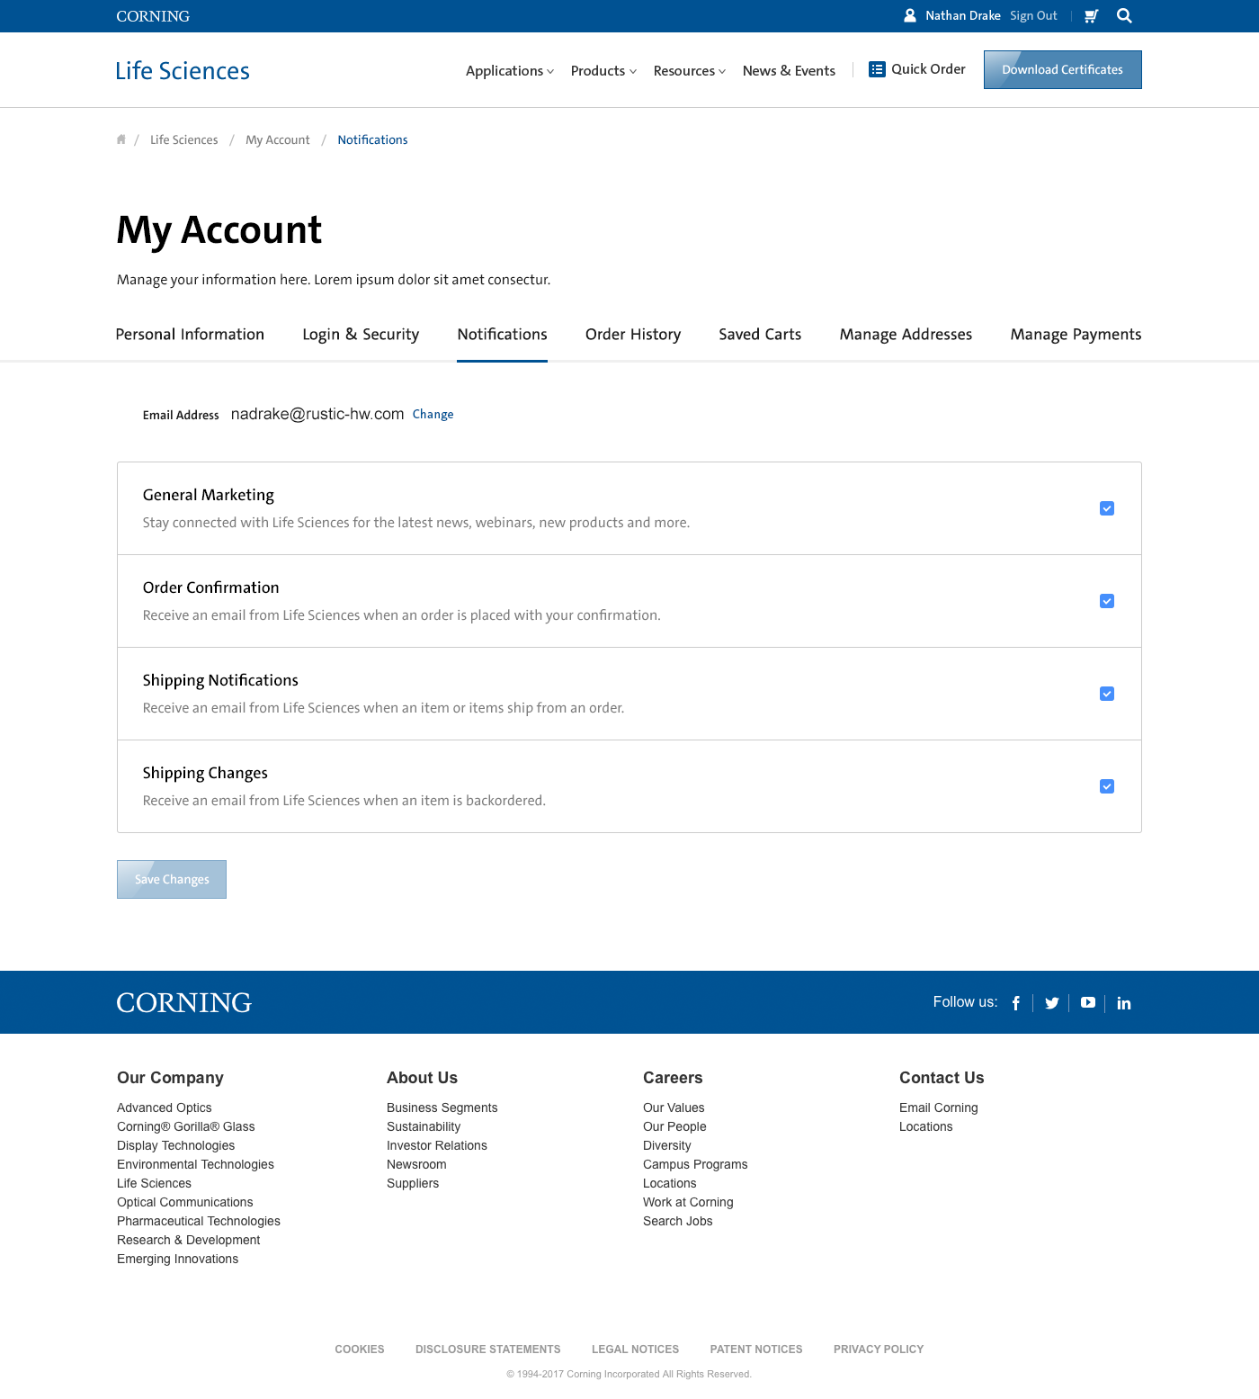Go to Manage Payments tab
The height and width of the screenshot is (1399, 1259).
point(1076,335)
